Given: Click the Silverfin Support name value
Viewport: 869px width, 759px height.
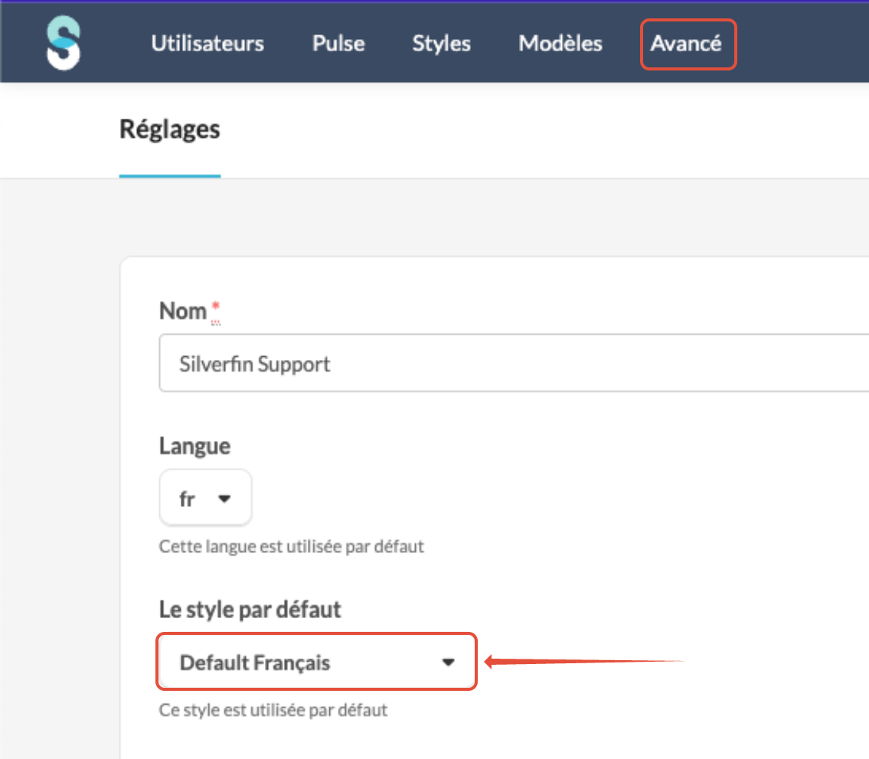Looking at the screenshot, I should [255, 363].
